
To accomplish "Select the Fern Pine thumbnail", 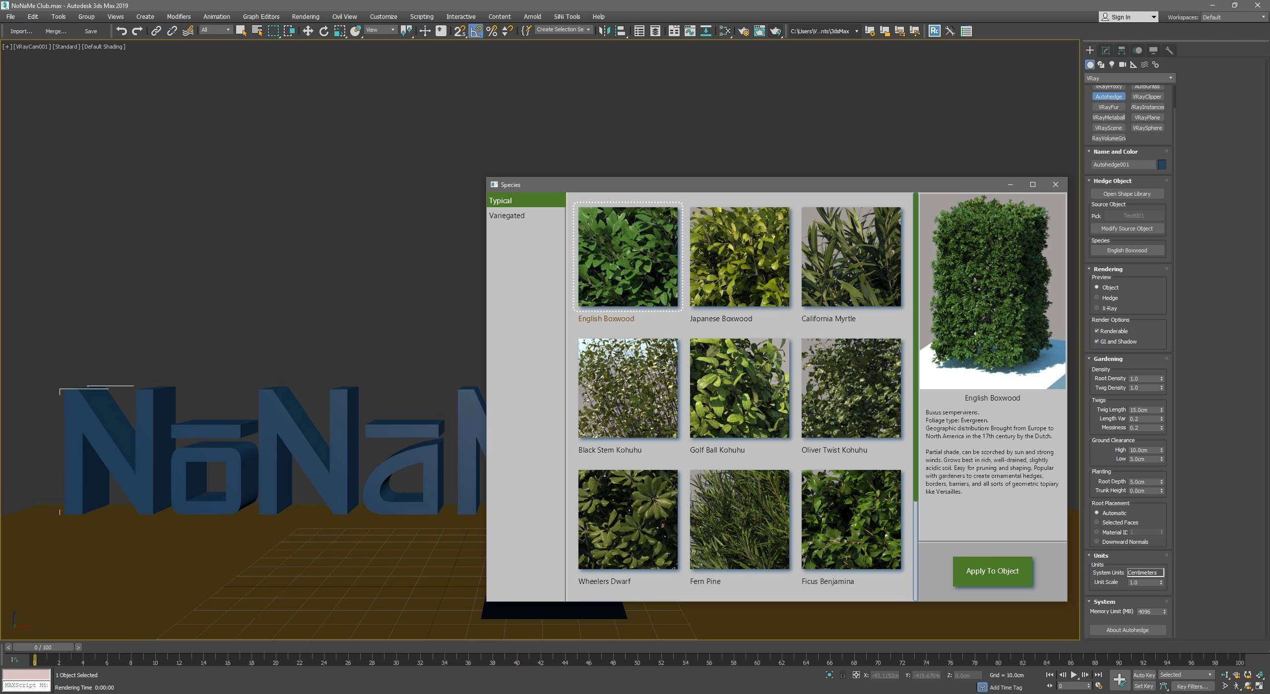I will tap(739, 520).
